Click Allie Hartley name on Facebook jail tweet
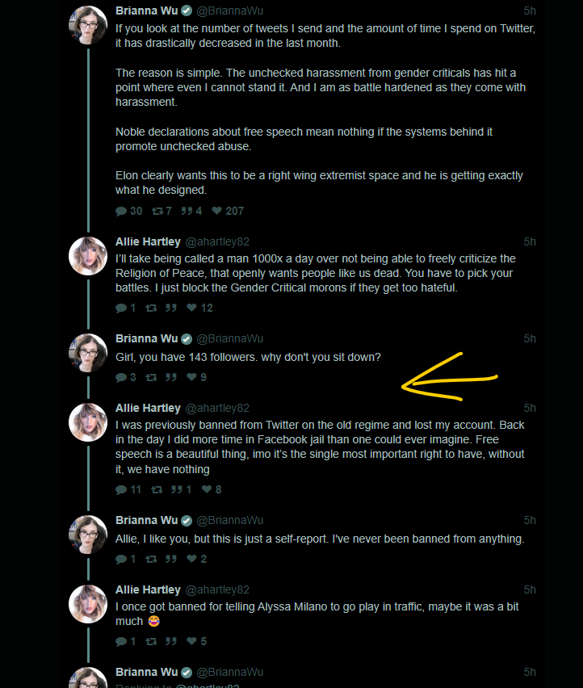The image size is (583, 688). coord(148,408)
